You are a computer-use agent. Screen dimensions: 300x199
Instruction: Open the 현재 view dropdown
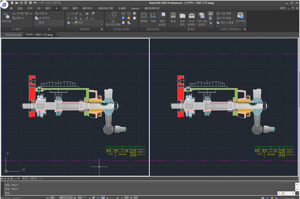click(x=49, y=23)
